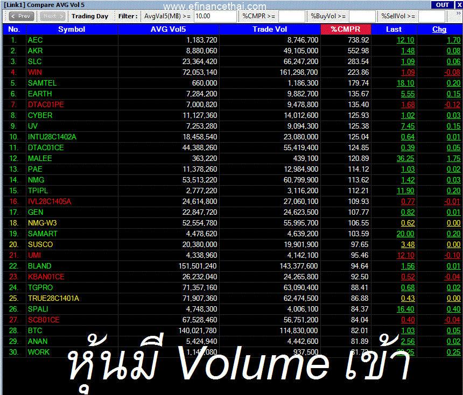Sort by the %CMPR column header
The height and width of the screenshot is (395, 463).
click(x=346, y=29)
